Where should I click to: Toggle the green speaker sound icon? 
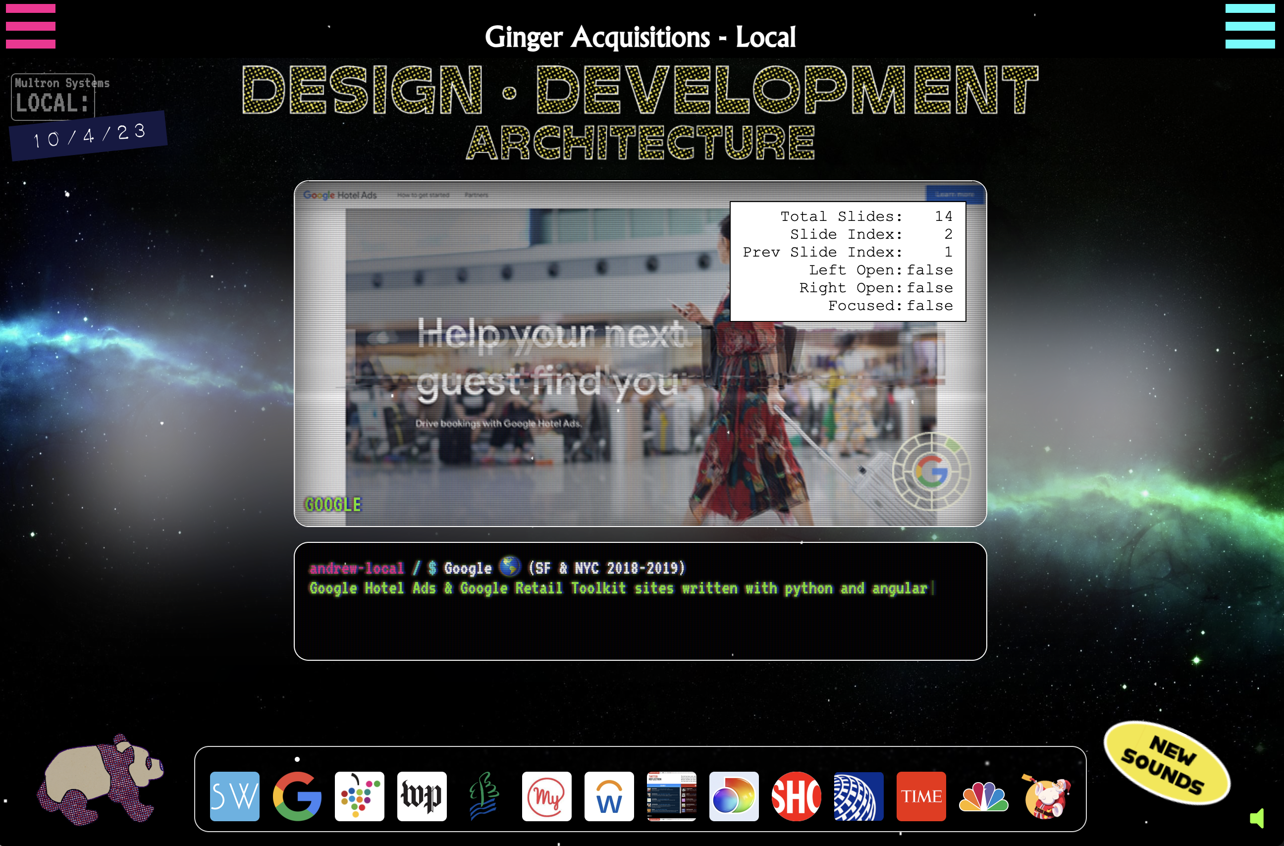(x=1257, y=818)
